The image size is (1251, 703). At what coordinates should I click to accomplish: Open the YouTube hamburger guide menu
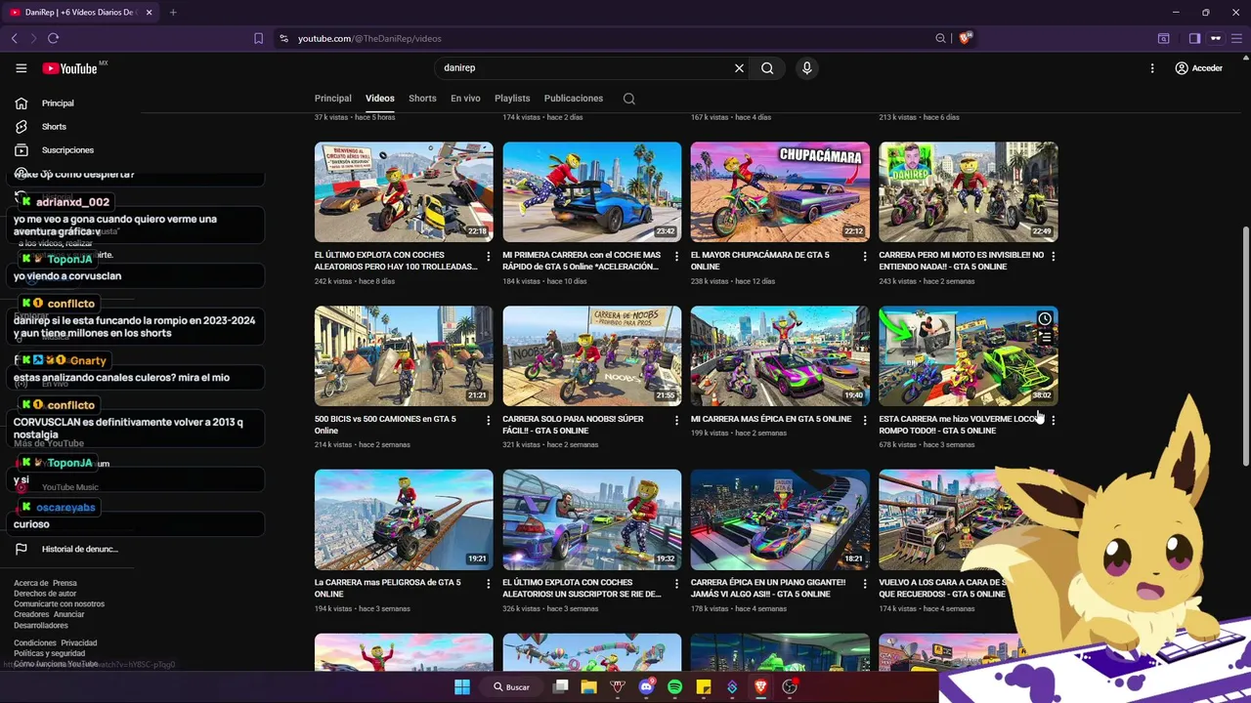[22, 68]
